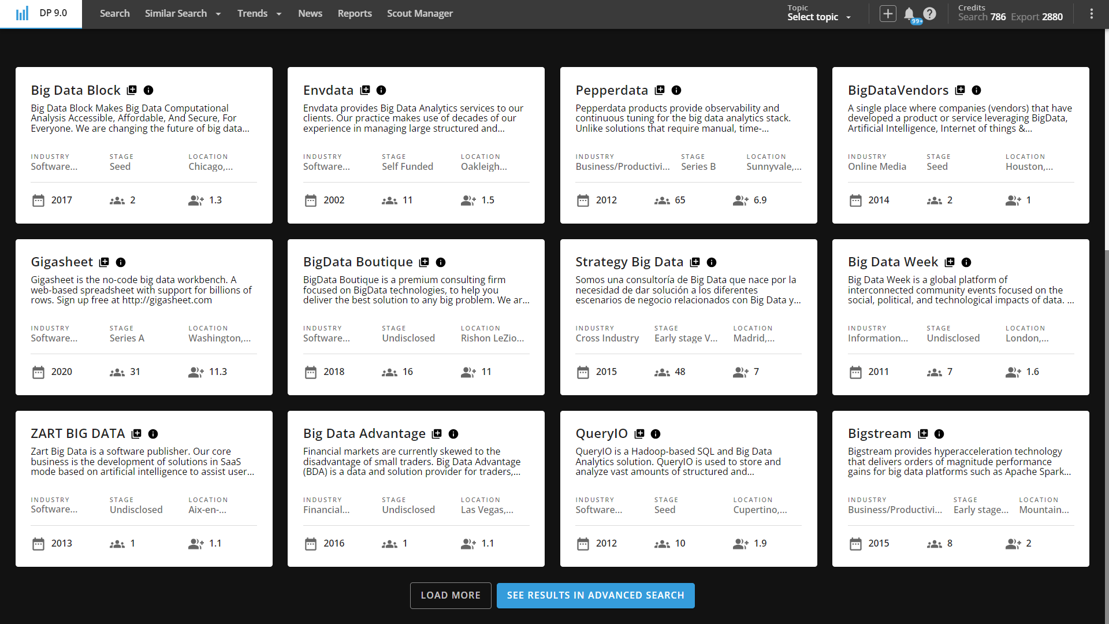The image size is (1109, 624).
Task: Show info for Big Data Advantage
Action: 453,434
